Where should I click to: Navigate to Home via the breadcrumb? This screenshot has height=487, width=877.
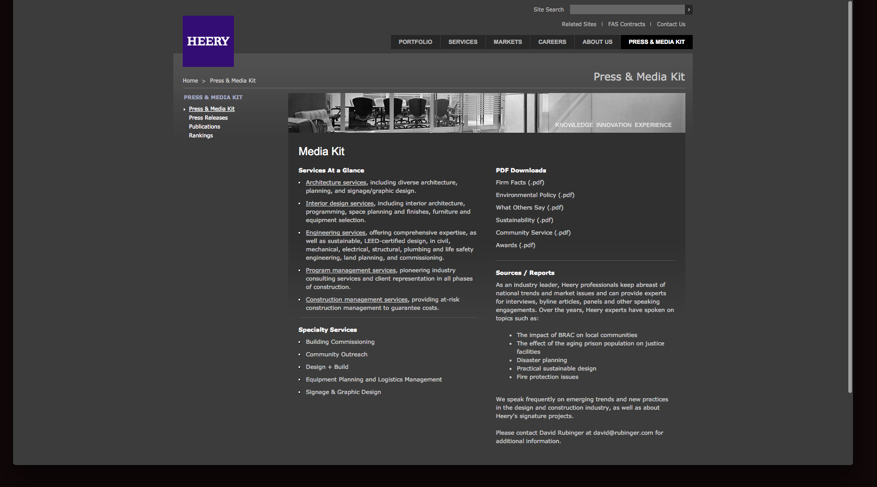pos(190,80)
